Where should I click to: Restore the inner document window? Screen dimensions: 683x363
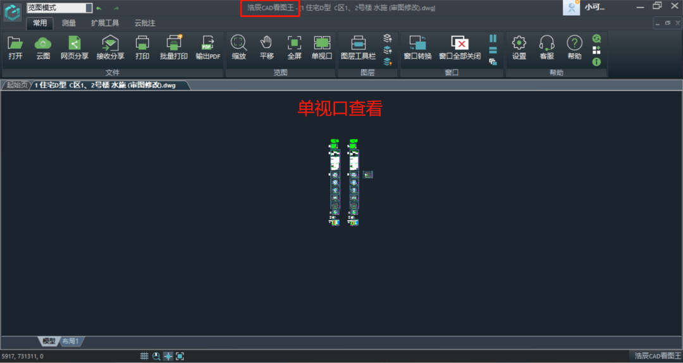(x=667, y=23)
